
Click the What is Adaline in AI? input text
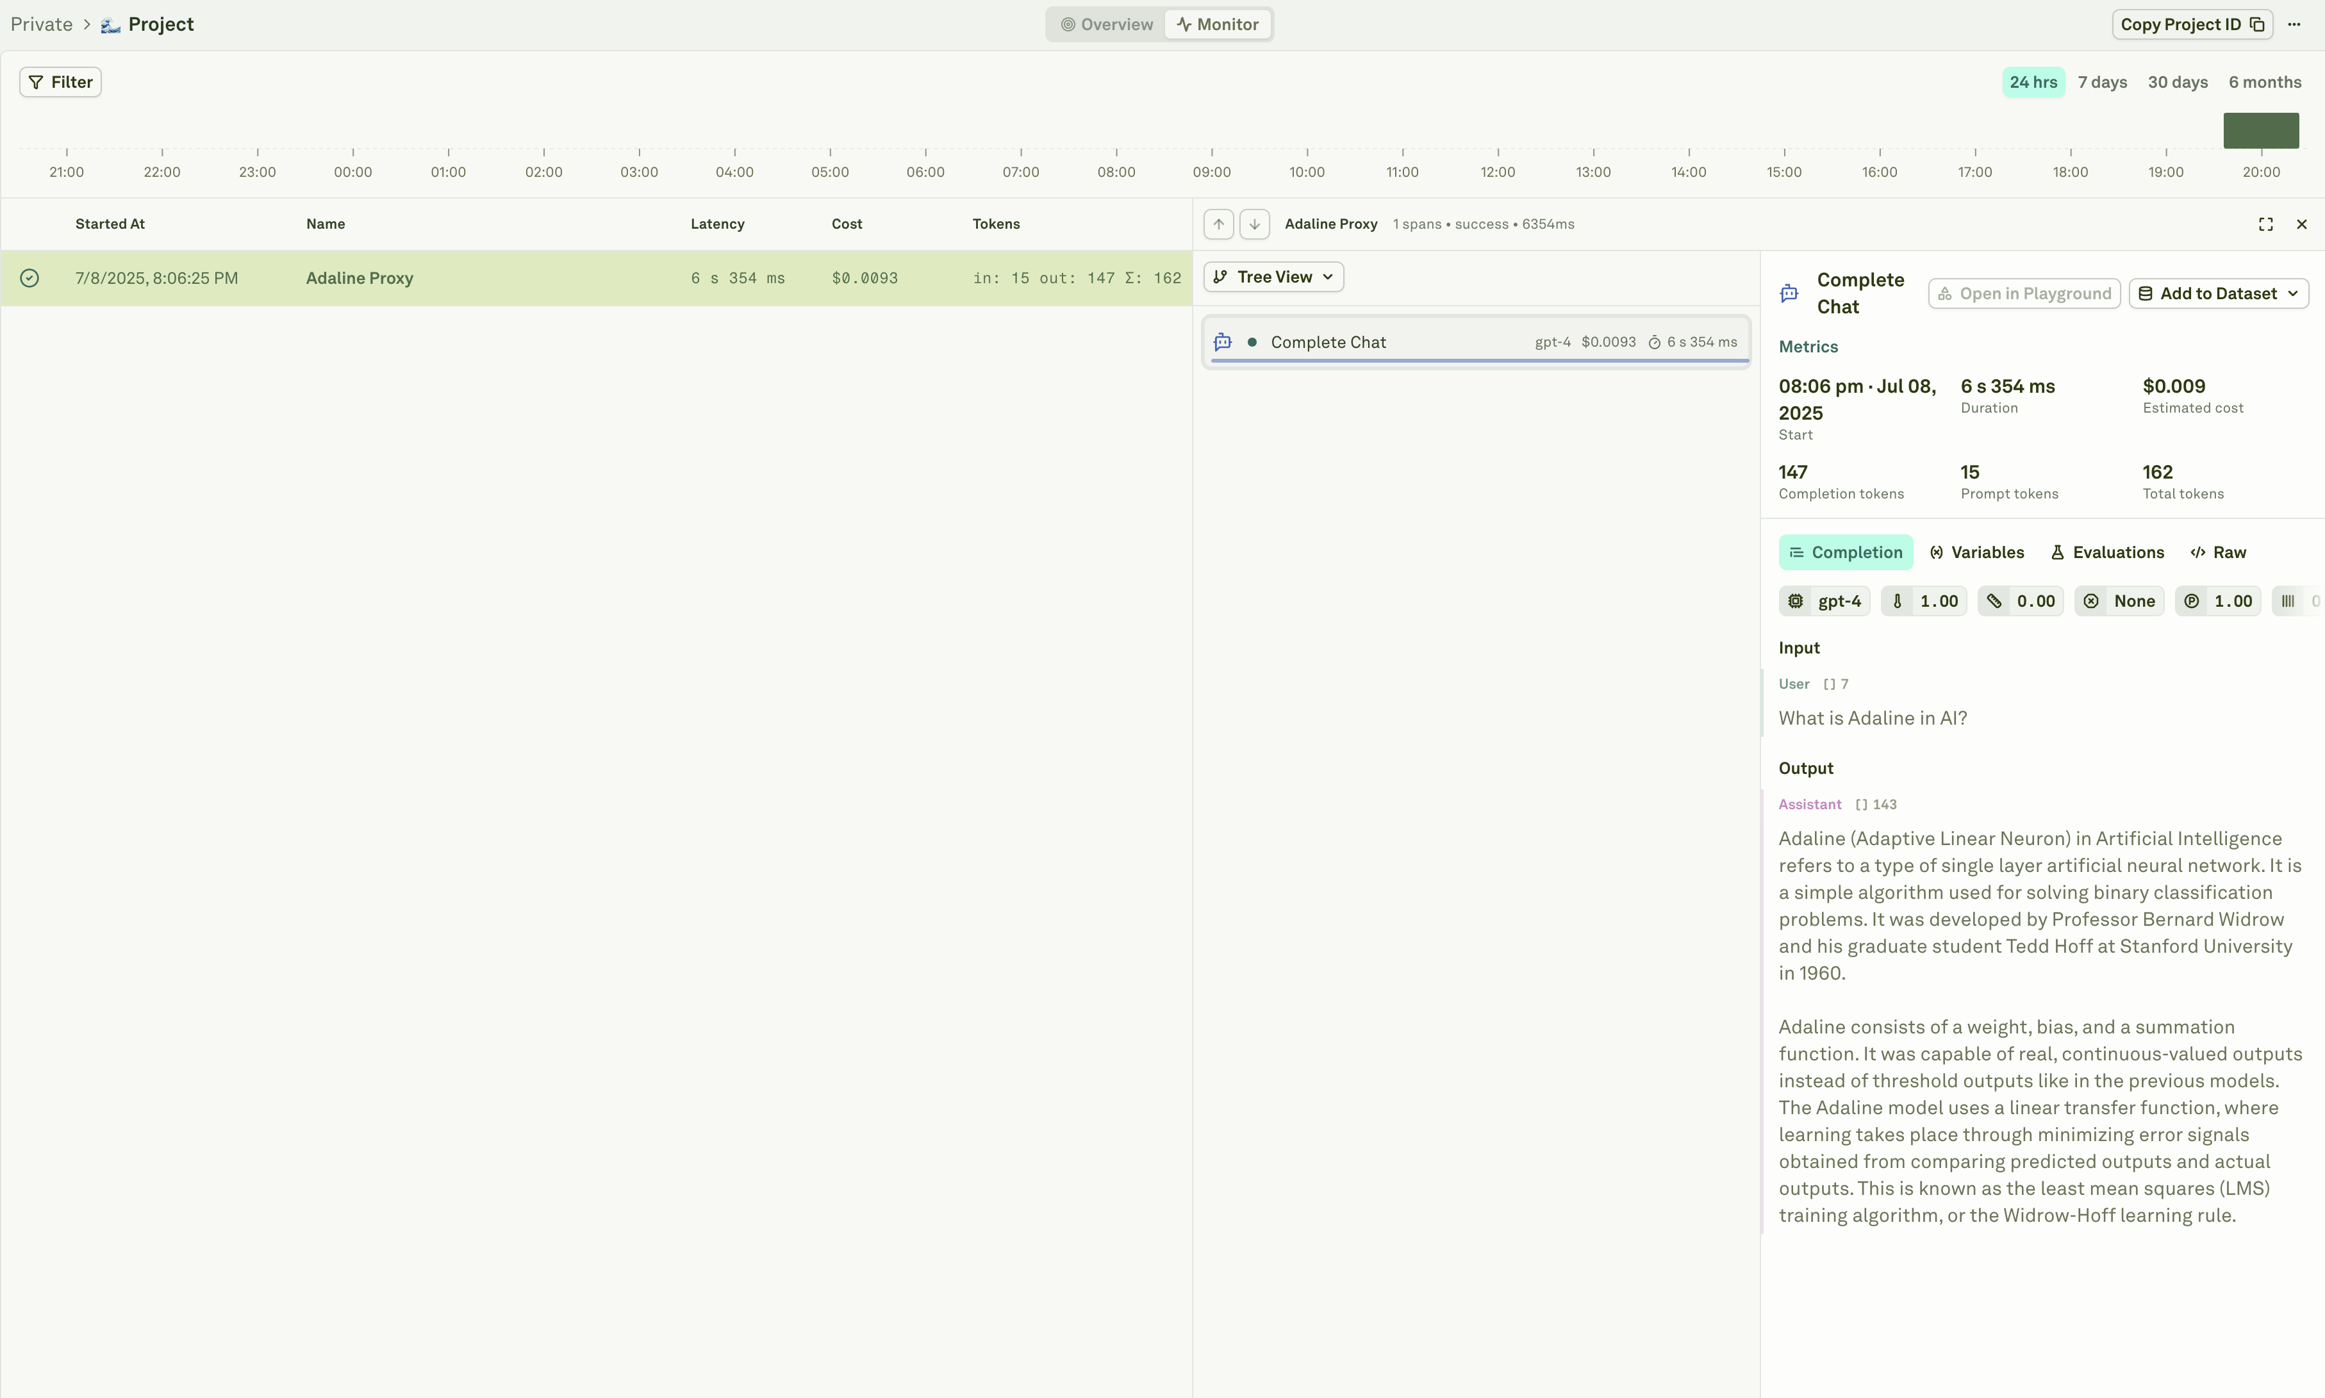1872,718
